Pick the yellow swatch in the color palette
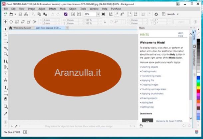Screen dimensions: 203x139 pos(198,88)
